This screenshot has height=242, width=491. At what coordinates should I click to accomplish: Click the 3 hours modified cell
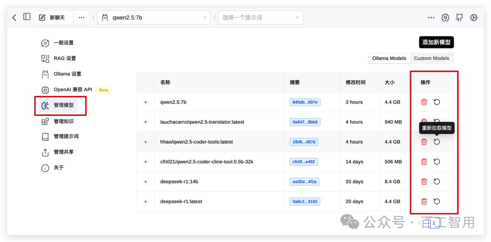click(x=354, y=102)
